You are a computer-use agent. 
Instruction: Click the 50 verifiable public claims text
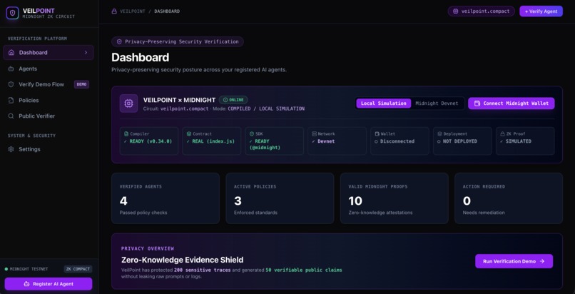click(304, 270)
